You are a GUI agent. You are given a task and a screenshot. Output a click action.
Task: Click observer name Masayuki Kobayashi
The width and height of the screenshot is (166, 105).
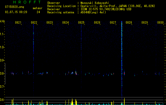(95, 3)
